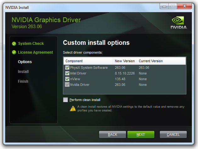Click the PhysX System Software row label
Viewport: 198px width, 149px height.
coord(89,68)
